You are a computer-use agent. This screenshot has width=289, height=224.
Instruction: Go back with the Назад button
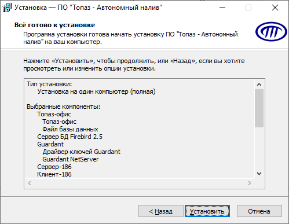tap(161, 211)
